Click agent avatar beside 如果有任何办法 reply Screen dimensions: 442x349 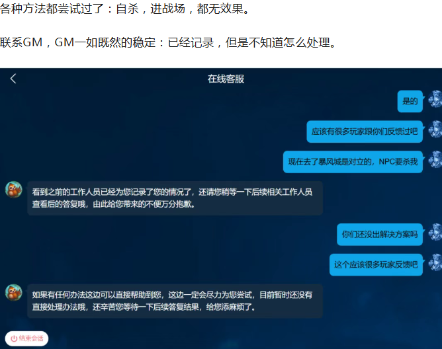tap(14, 292)
